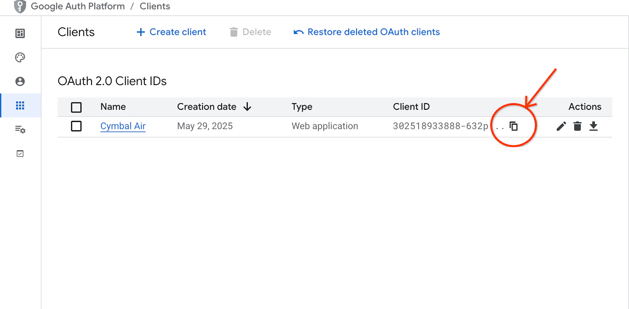Viewport: 629px width, 309px height.
Task: Check the Cymbal Air row checkbox
Action: (76, 126)
